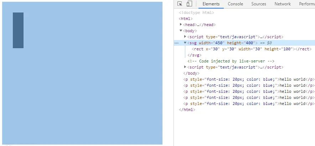Click the rect x="30" attribute

tap(212, 49)
